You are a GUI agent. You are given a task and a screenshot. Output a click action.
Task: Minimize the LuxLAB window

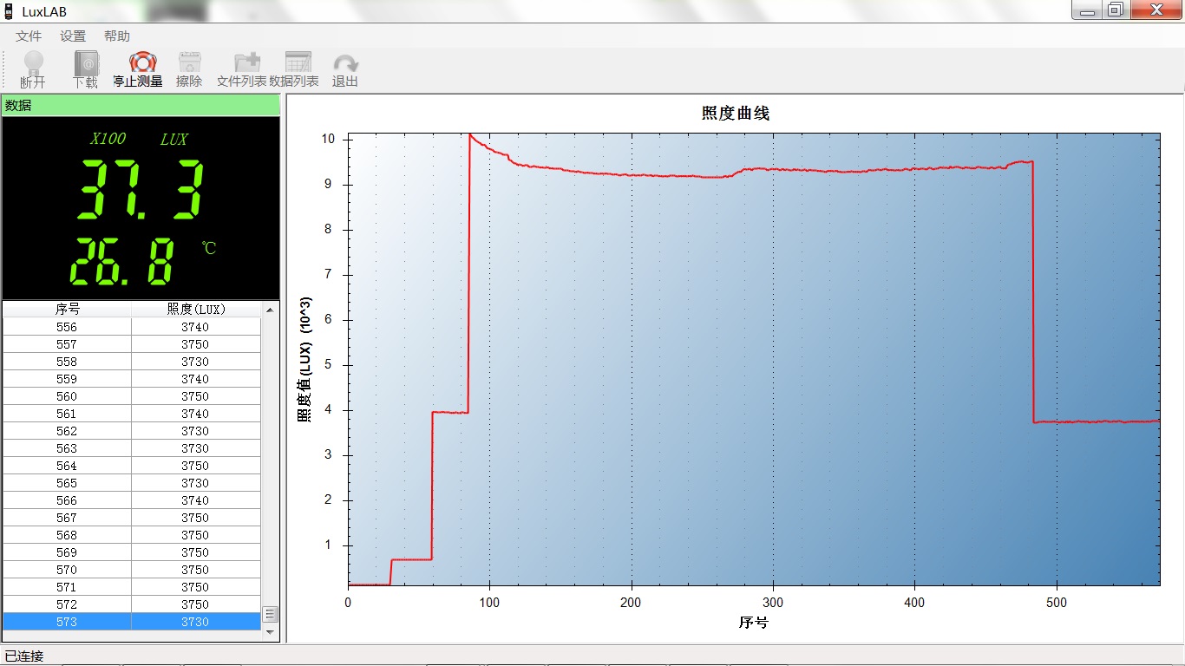pos(1087,10)
